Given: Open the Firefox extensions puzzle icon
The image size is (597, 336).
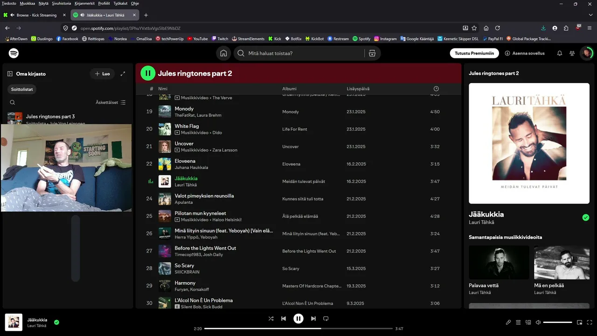Looking at the screenshot, I should pos(566,28).
